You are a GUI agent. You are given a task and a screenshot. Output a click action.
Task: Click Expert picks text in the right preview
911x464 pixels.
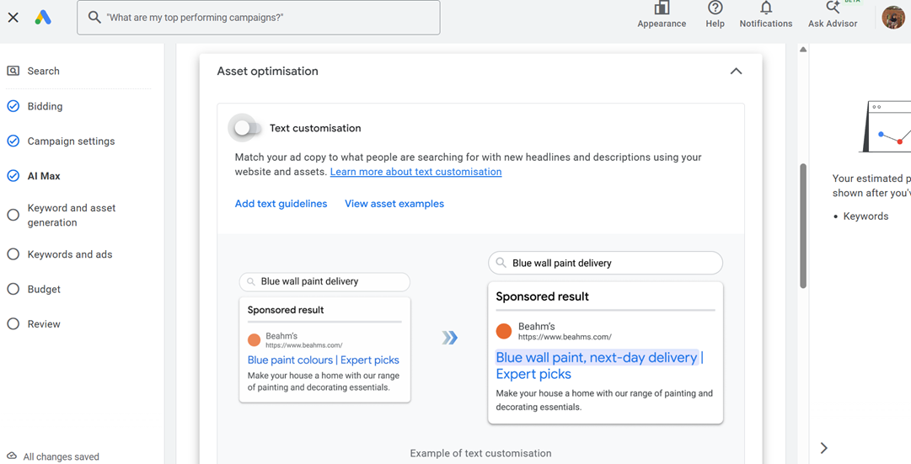[533, 374]
